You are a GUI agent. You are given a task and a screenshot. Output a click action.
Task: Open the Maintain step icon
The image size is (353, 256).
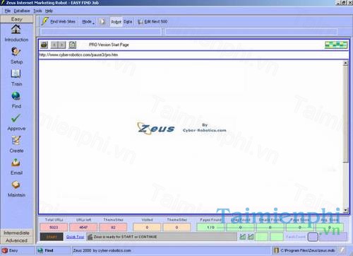(16, 185)
